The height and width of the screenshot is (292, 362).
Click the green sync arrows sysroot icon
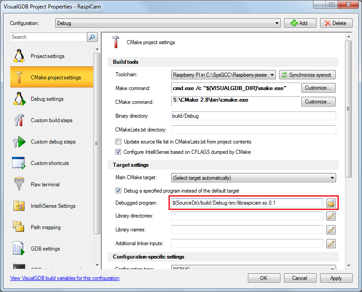284,75
